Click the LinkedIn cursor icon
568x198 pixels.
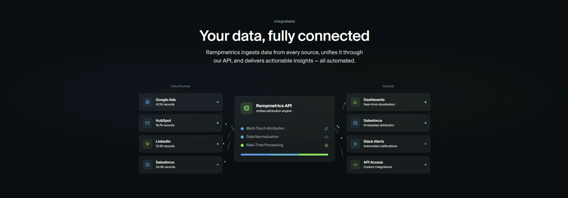[148, 144]
